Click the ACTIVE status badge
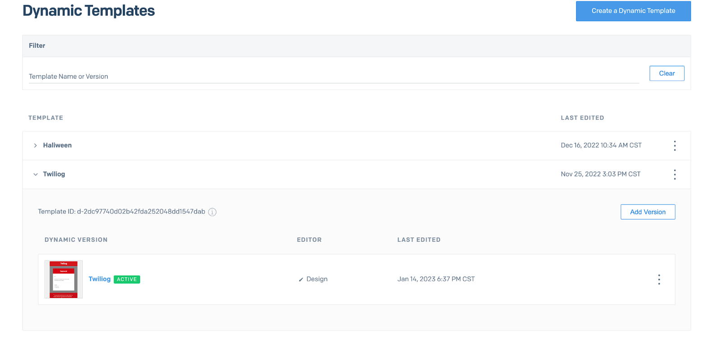721x343 pixels. [x=127, y=280]
